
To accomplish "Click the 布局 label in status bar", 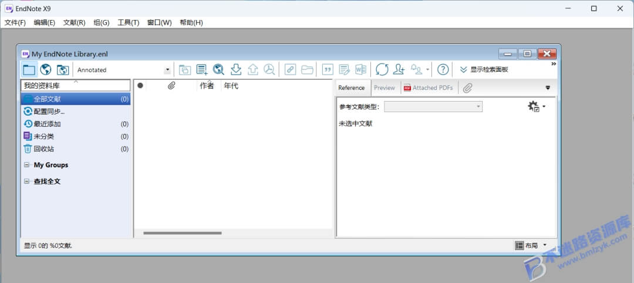I will pyautogui.click(x=531, y=245).
